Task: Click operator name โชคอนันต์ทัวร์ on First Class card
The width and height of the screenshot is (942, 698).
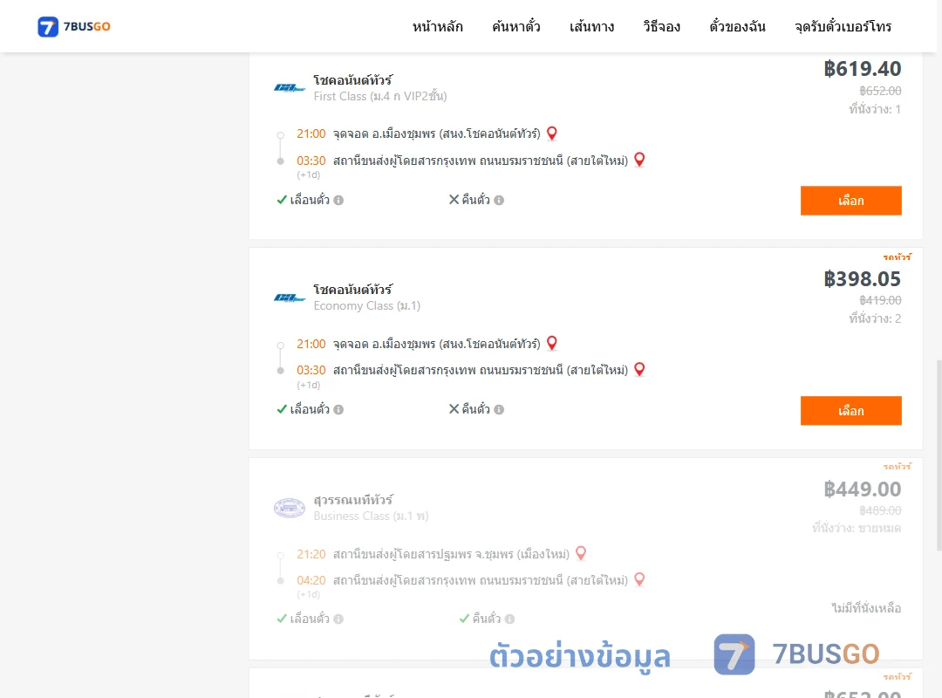Action: (x=352, y=79)
